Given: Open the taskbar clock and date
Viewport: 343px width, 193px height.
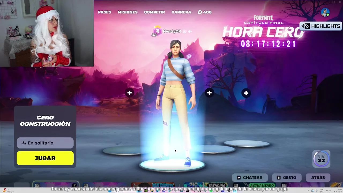Looking at the screenshot, I should (337, 190).
